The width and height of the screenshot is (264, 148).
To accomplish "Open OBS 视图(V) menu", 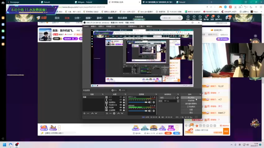I will click(x=101, y=26).
